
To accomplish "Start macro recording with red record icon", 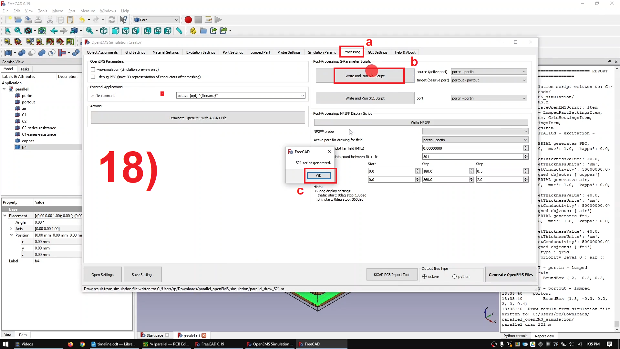I will tap(188, 20).
